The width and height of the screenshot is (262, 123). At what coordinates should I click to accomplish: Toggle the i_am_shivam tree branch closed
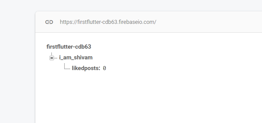[x=52, y=58]
